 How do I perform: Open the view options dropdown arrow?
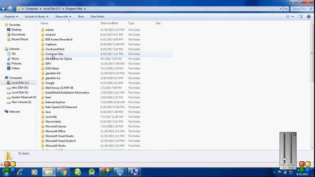(293, 17)
